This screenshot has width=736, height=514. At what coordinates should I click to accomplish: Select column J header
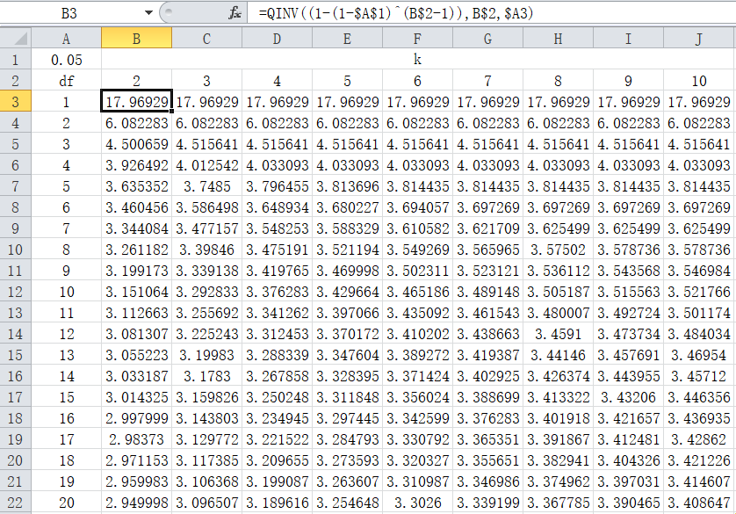click(699, 38)
